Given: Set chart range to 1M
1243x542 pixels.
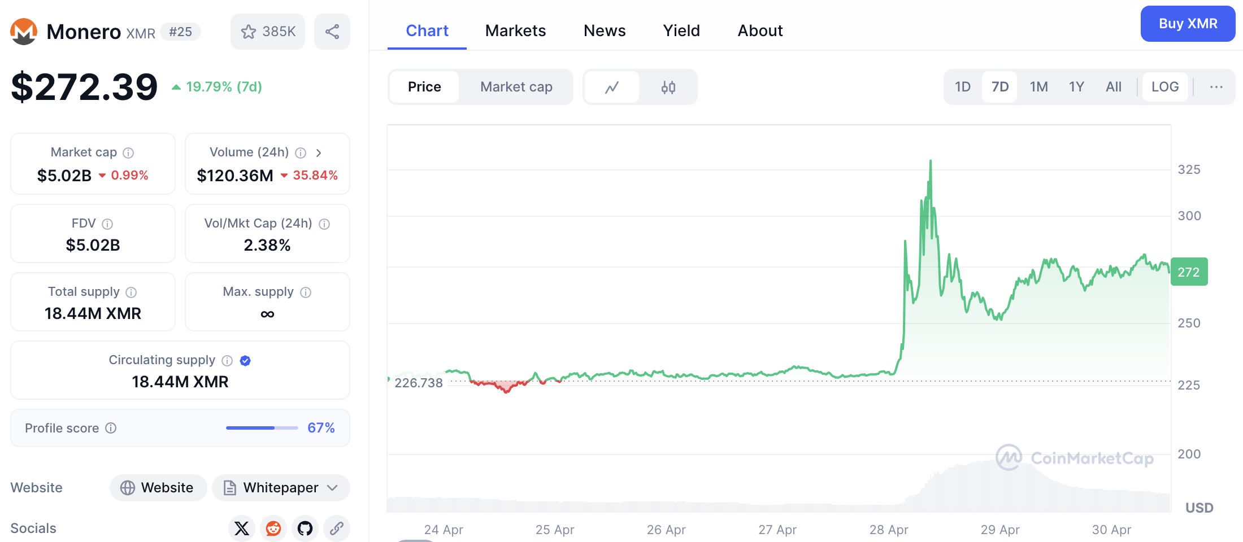Looking at the screenshot, I should coord(1038,87).
